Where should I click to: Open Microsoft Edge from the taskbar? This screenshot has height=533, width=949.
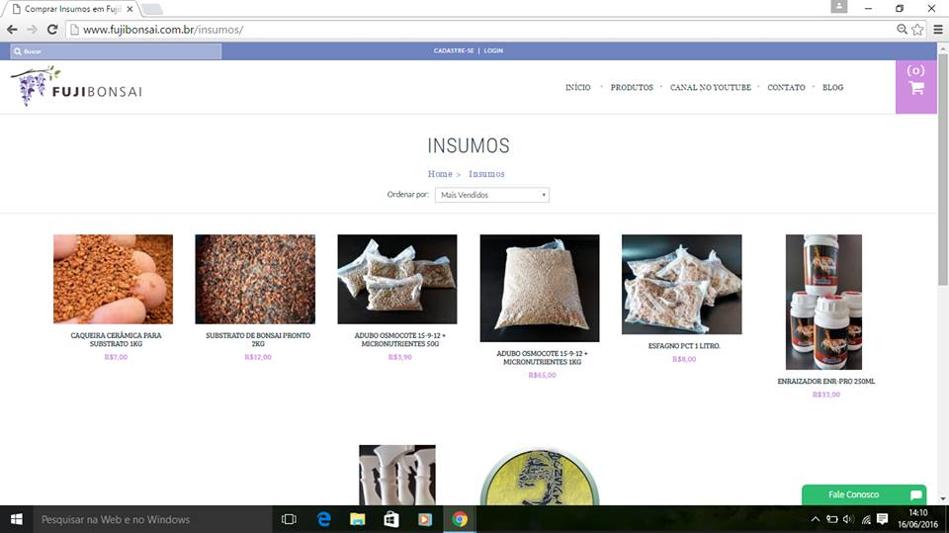[323, 519]
